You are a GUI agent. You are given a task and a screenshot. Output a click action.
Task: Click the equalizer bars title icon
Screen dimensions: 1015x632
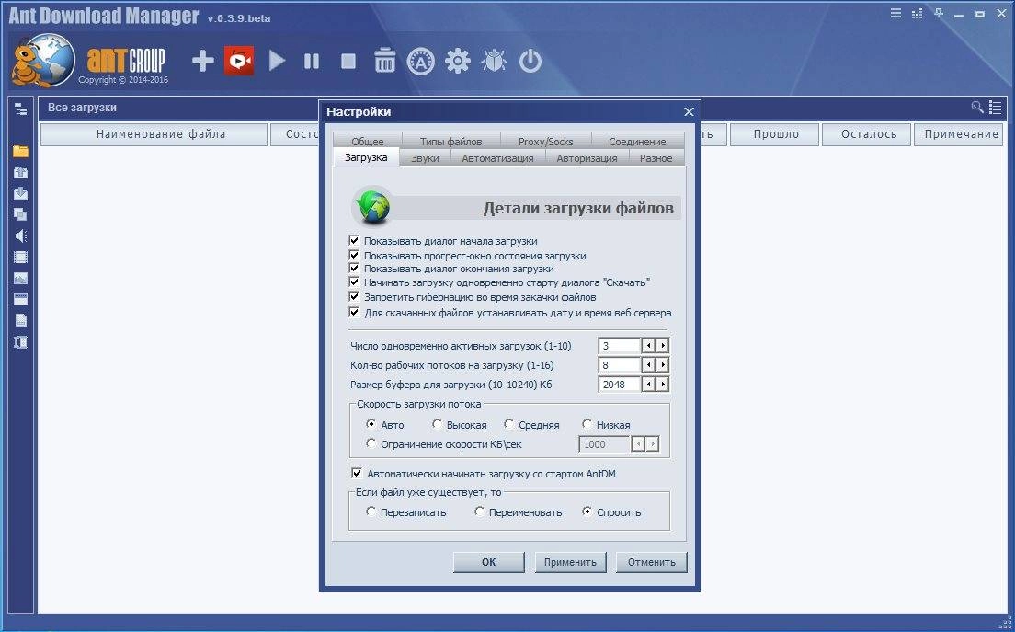pyautogui.click(x=918, y=13)
